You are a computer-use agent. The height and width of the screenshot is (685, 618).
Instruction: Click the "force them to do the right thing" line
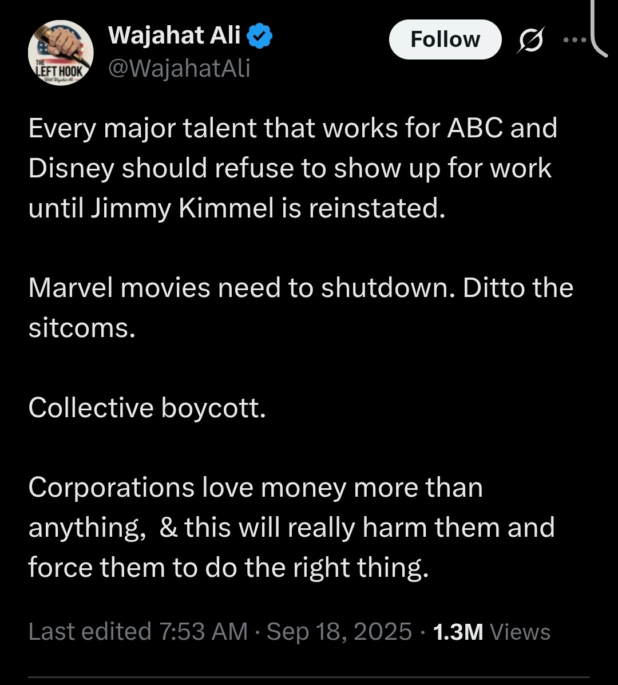228,568
